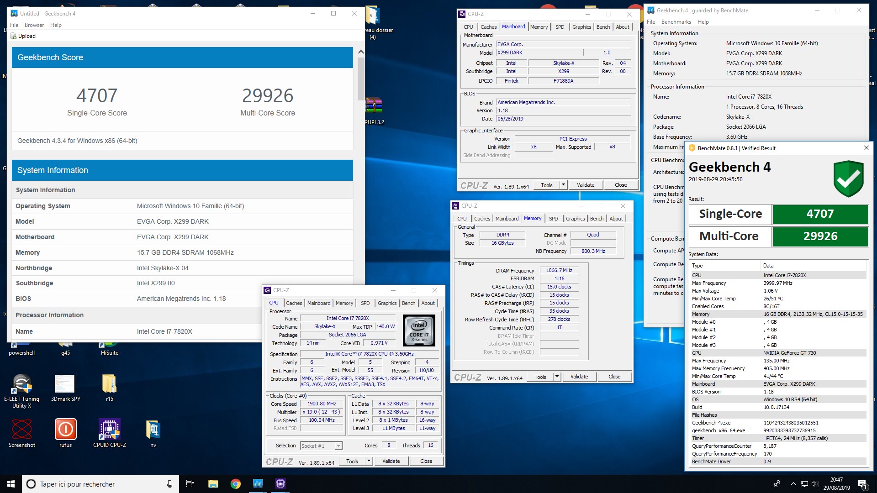
Task: Open SUPERPI 3.2 WinRAR archive icon
Action: click(x=374, y=111)
